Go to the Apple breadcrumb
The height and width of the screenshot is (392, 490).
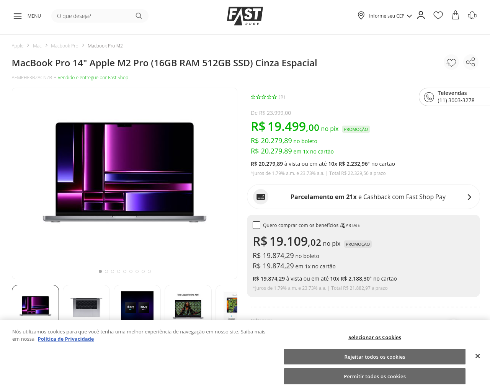pyautogui.click(x=18, y=46)
